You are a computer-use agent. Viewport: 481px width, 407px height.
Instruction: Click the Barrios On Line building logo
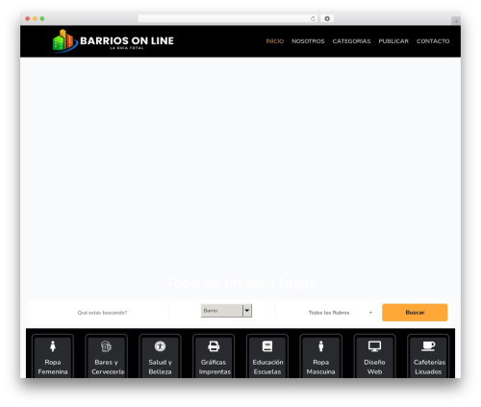tap(65, 40)
